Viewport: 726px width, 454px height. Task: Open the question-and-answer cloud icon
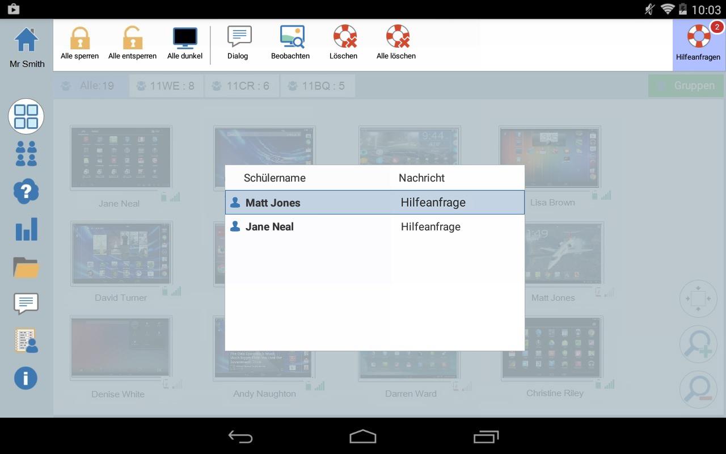tap(26, 191)
